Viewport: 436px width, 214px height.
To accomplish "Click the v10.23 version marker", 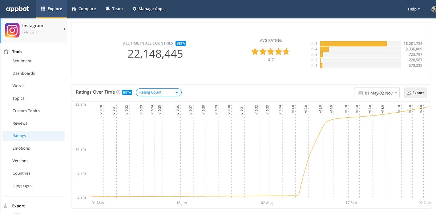I will point(141,110).
